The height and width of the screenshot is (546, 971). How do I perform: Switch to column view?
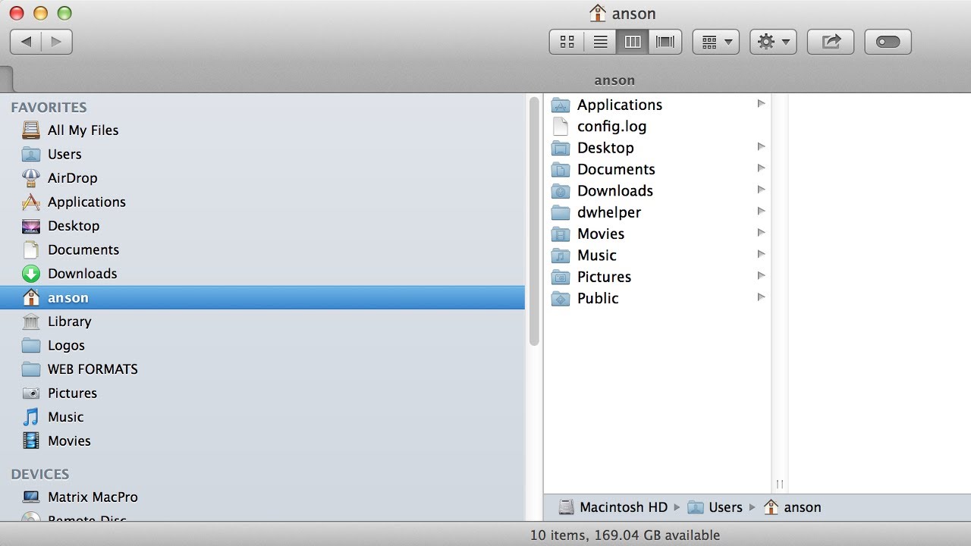(x=633, y=42)
